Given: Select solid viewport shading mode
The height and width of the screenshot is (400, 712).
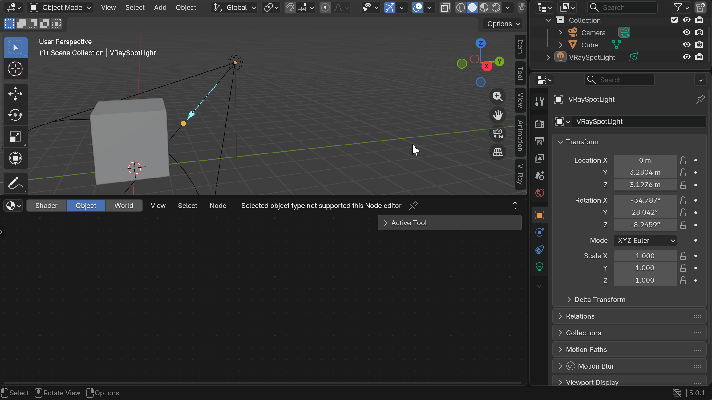Looking at the screenshot, I should [x=472, y=7].
